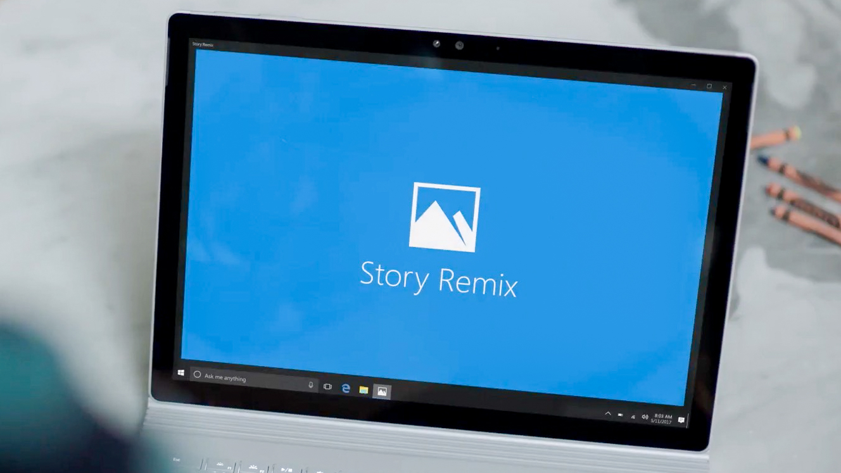The height and width of the screenshot is (473, 841).
Task: Click the 'Story Remix' splash title text
Action: click(438, 278)
